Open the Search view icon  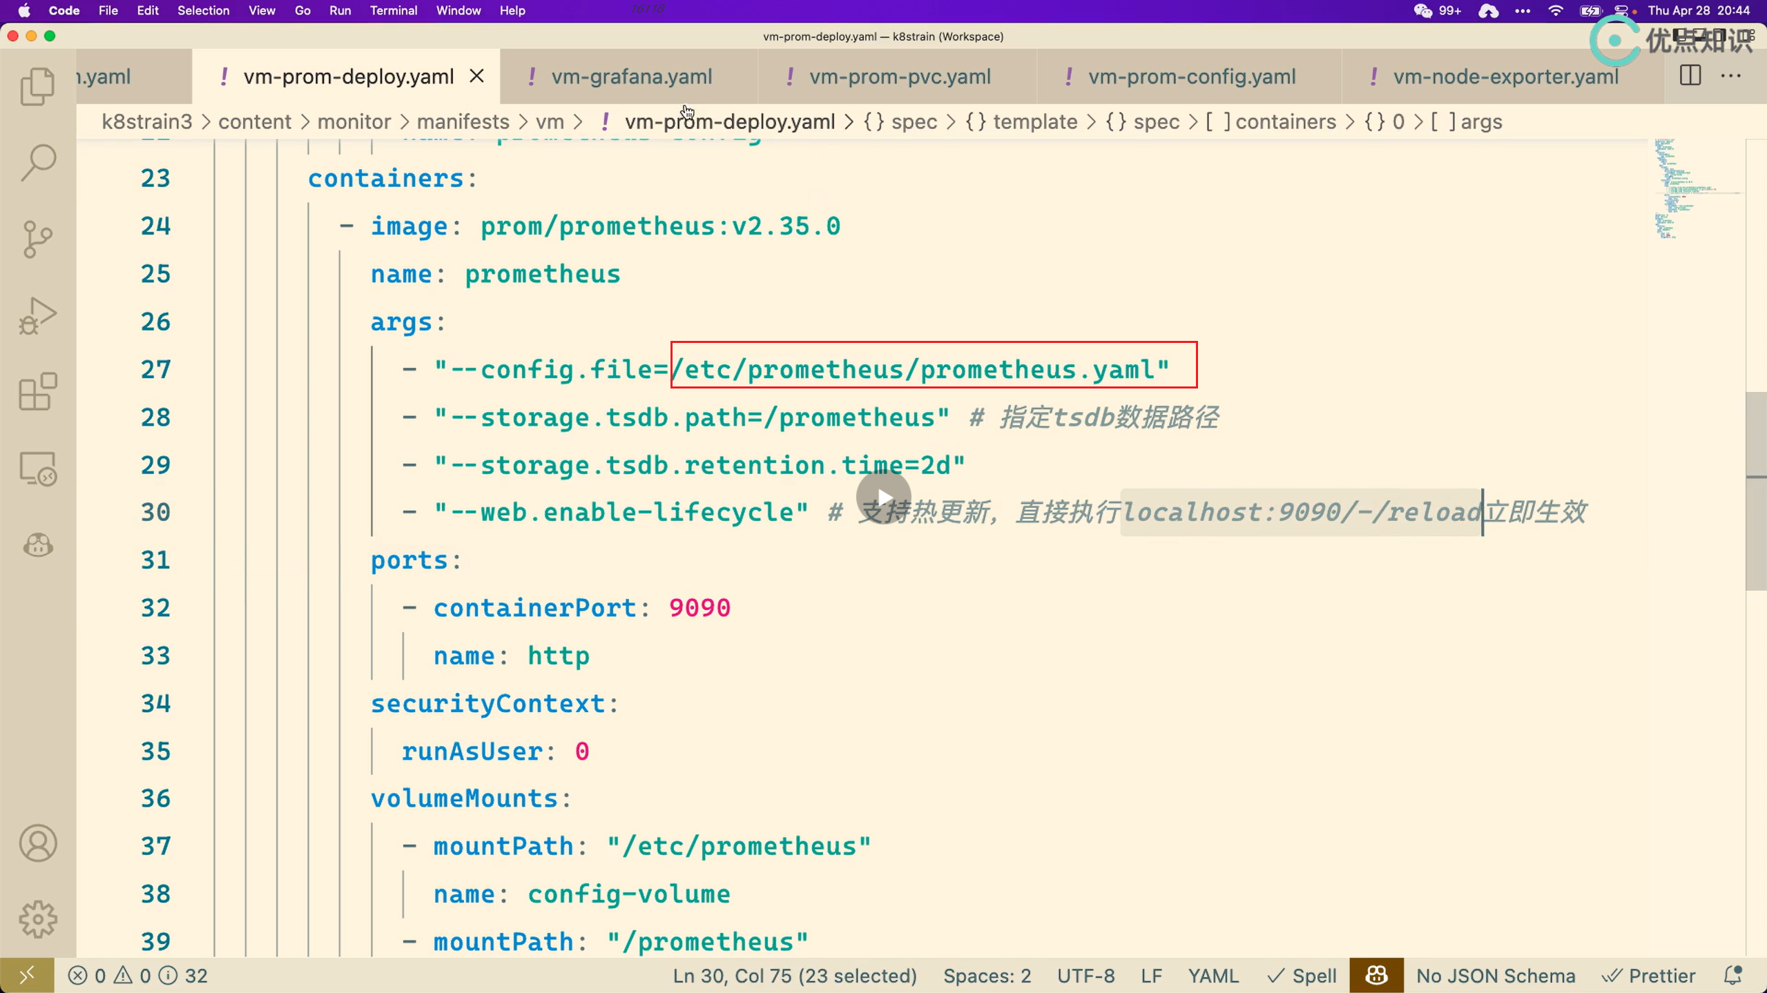coord(37,163)
